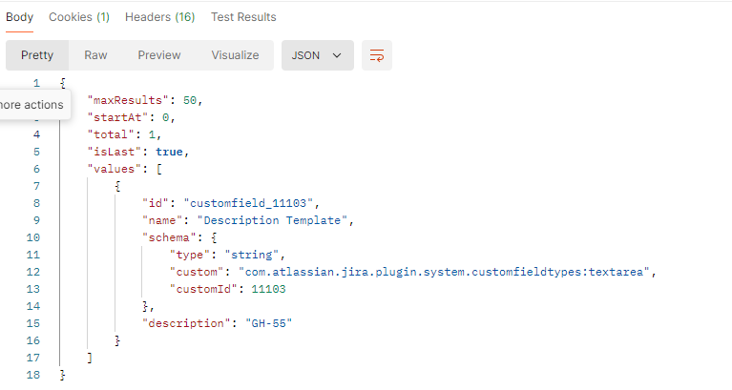Click the true value of isLast
732x390 pixels.
169,152
